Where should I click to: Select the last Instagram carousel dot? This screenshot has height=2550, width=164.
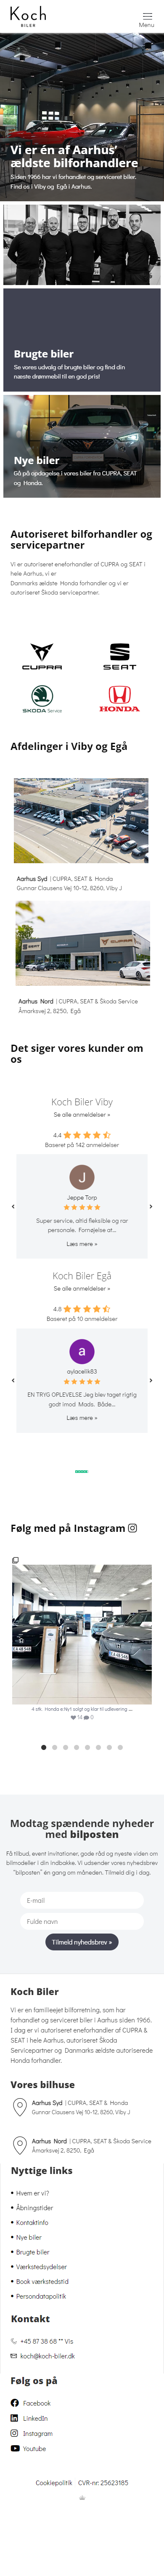[121, 1747]
